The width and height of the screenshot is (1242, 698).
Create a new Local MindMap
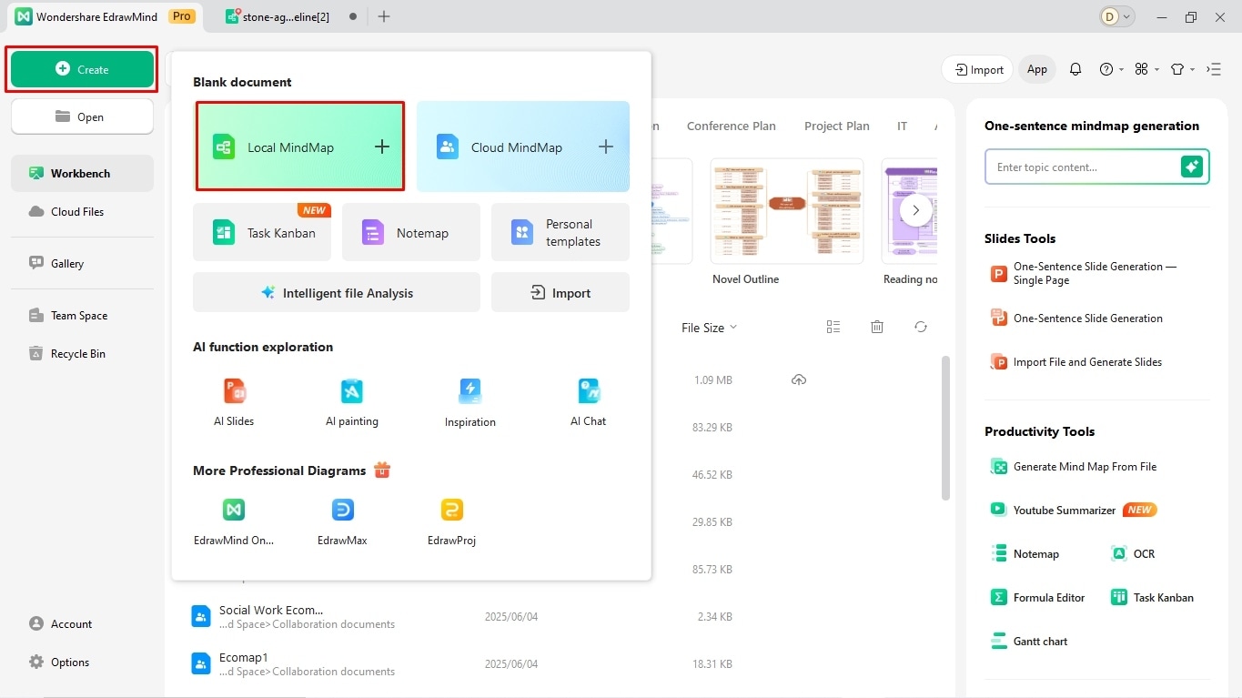click(x=300, y=147)
